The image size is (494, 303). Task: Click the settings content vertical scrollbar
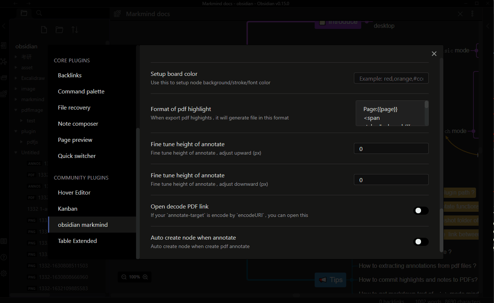pos(441,230)
